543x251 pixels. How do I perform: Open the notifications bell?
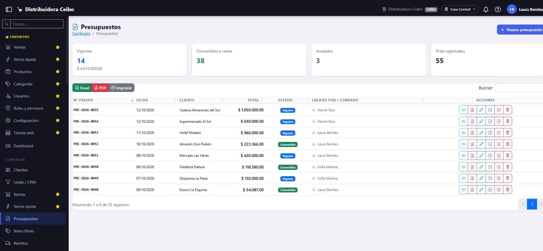486,9
